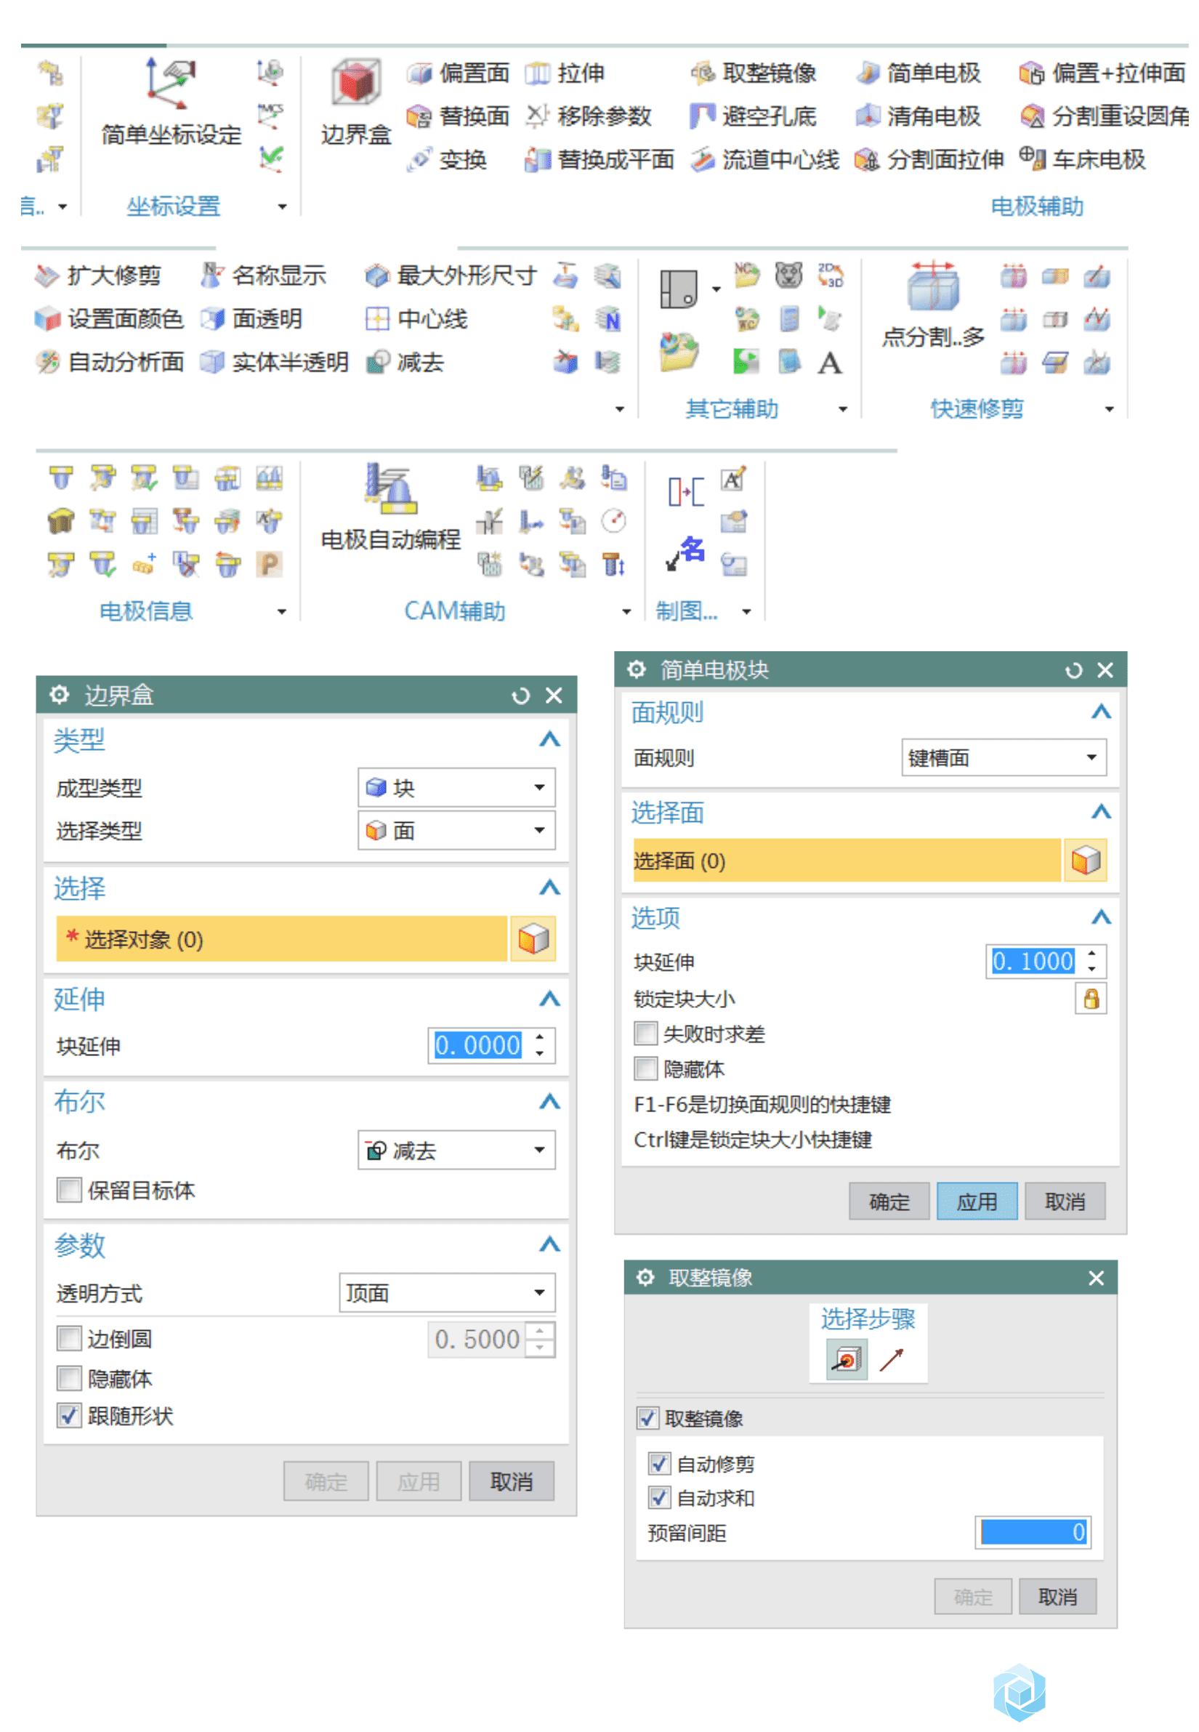Toggle the 名称显示 name display tool
This screenshot has width=1199, height=1732.
pyautogui.click(x=263, y=275)
